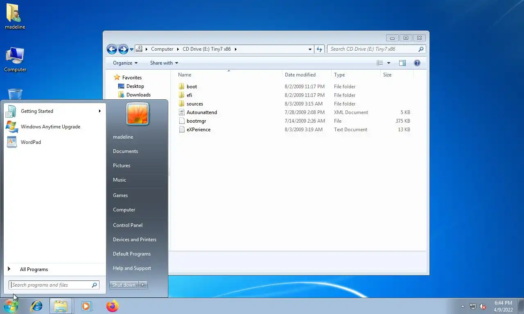This screenshot has height=314, width=524.
Task: Open Games from Start menu
Action: [x=120, y=195]
